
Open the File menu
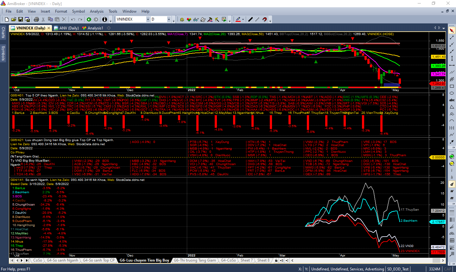tap(9, 11)
